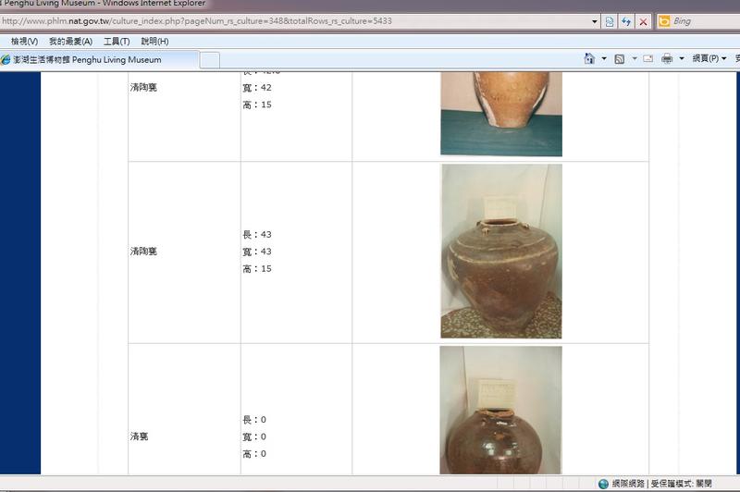Viewport: 740px width, 492px height.
Task: Open a new blank tab
Action: [x=210, y=60]
